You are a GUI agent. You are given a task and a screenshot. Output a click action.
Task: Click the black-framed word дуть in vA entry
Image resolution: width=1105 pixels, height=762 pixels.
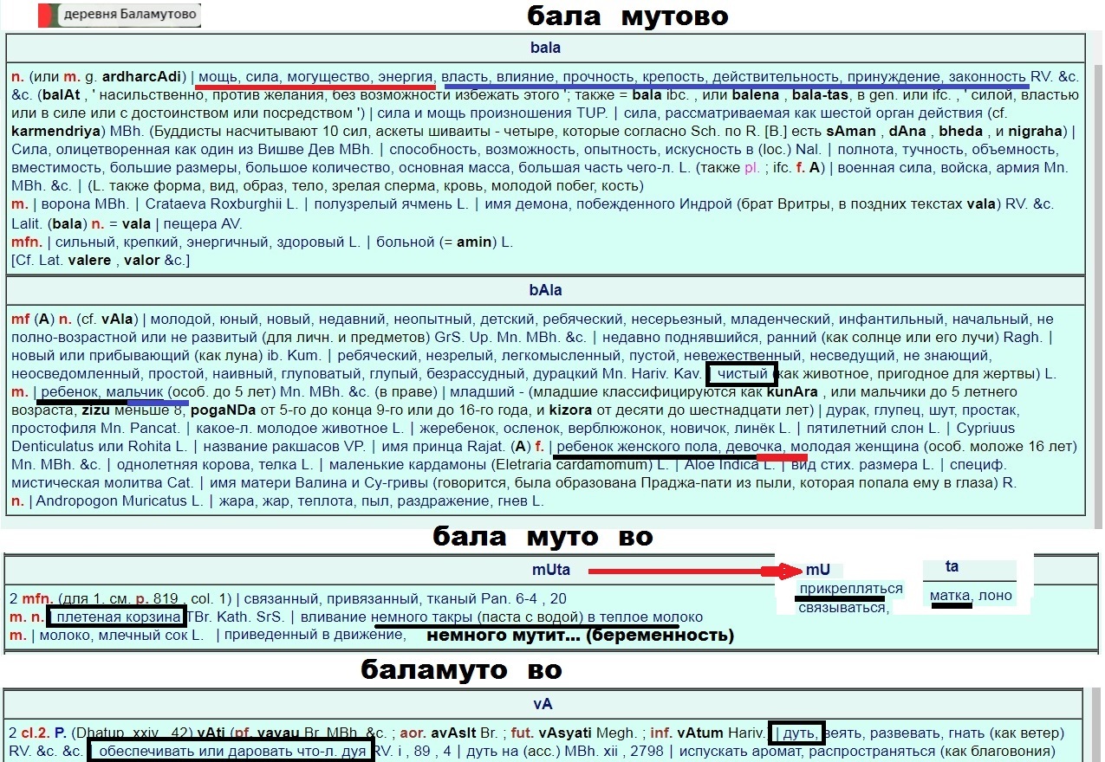(797, 733)
